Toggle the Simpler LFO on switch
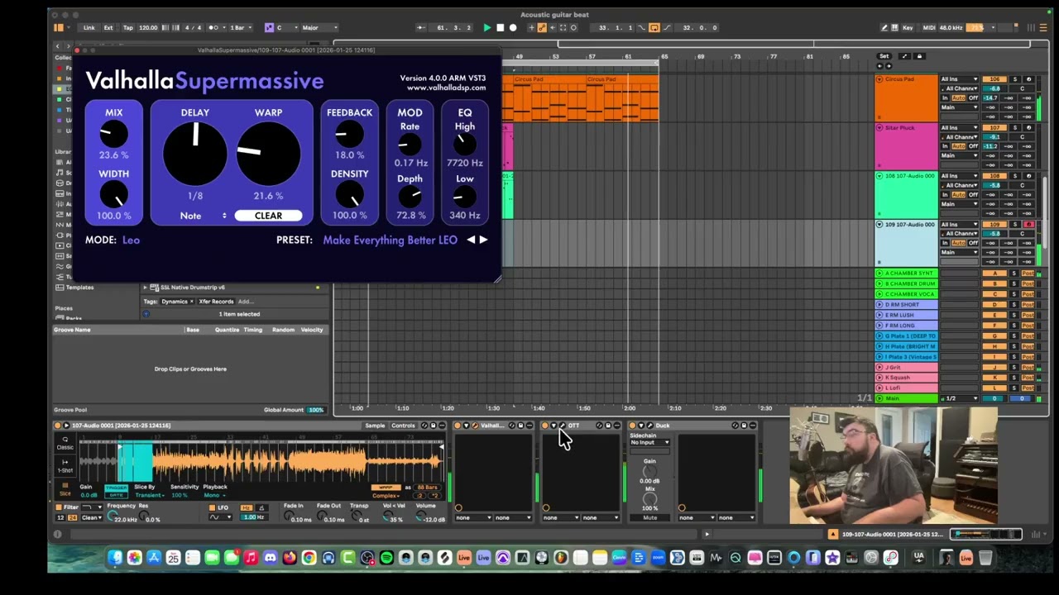Screen dimensions: 1059x595 point(211,507)
